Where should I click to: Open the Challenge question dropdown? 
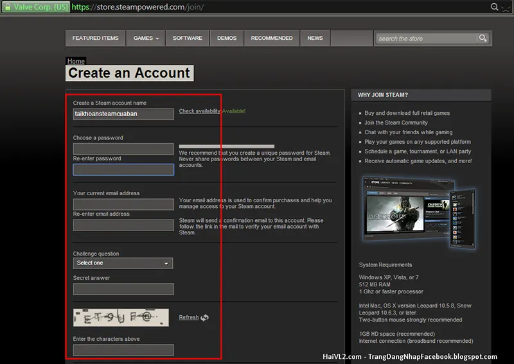(x=123, y=263)
